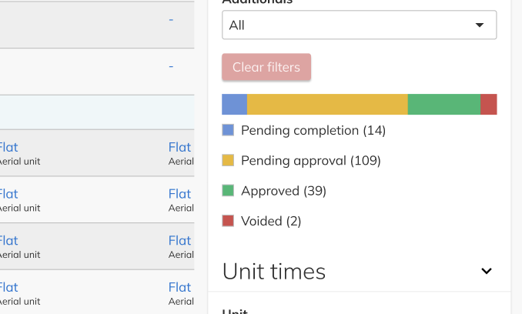
Task: Click the Pending approval (109) label
Action: coord(311,160)
